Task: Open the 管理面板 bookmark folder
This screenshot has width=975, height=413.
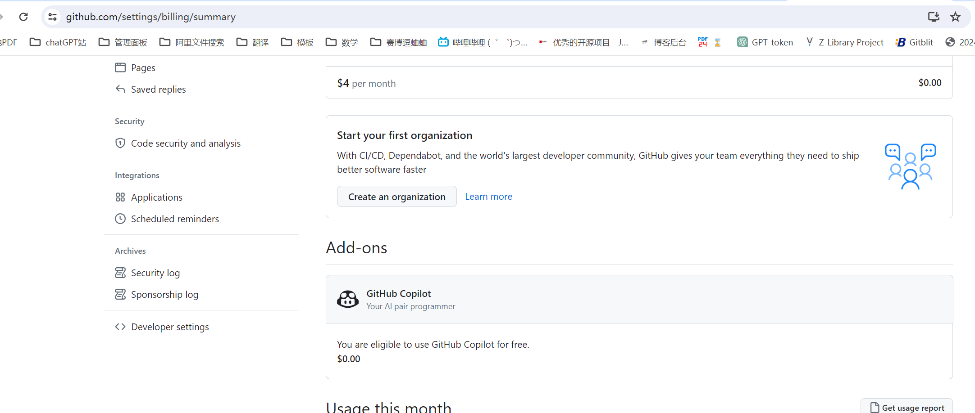Action: point(123,42)
